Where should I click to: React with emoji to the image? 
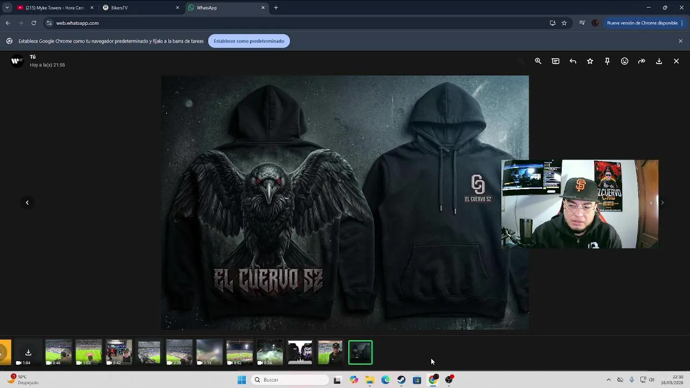[624, 61]
